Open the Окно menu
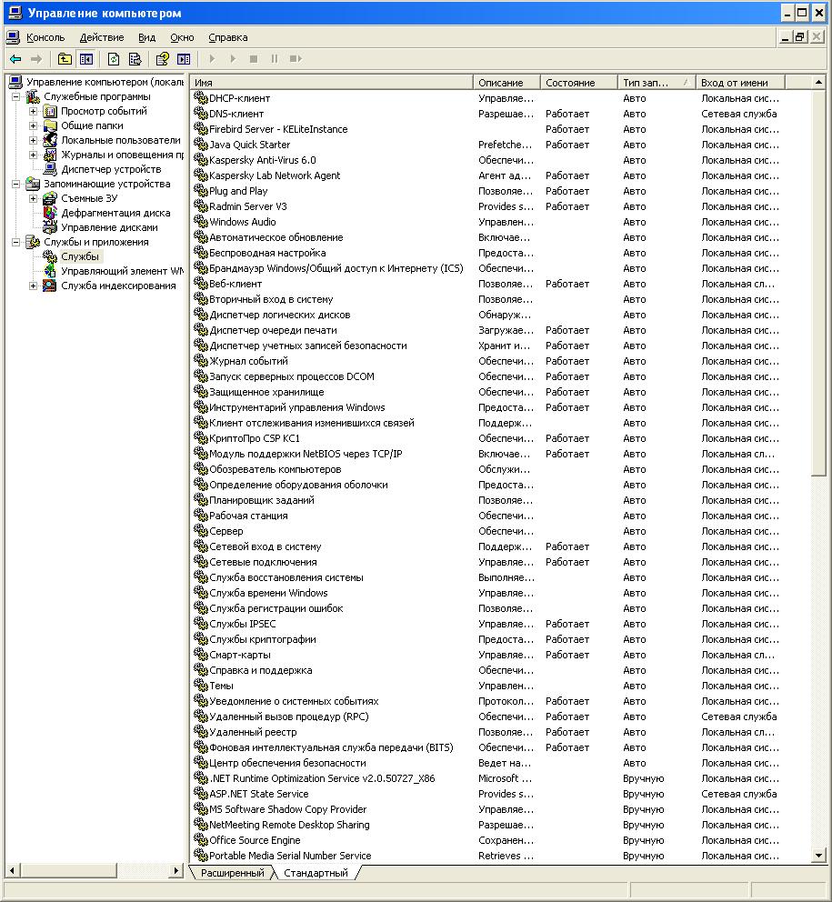The image size is (832, 902). coord(182,37)
